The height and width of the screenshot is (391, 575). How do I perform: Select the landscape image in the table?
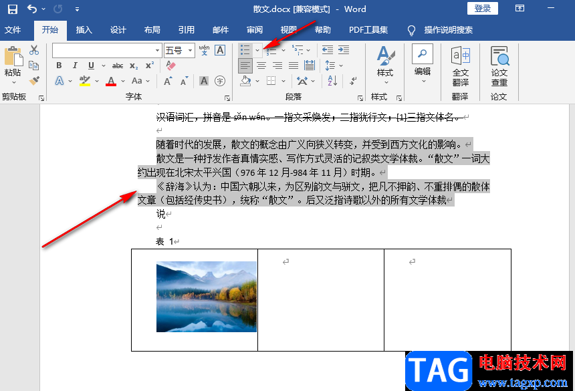click(x=207, y=297)
